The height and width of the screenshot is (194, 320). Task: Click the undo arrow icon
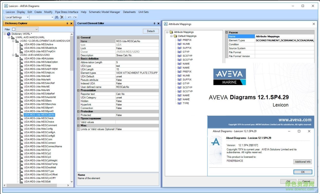tap(69, 17)
